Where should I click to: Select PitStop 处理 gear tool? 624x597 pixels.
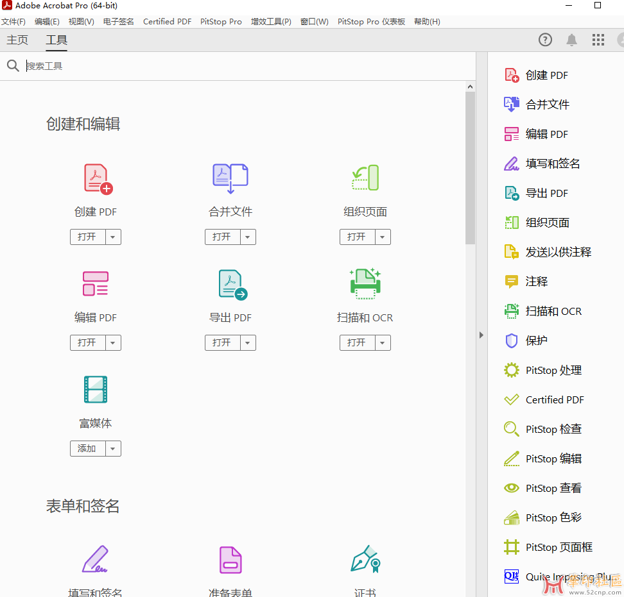pyautogui.click(x=543, y=370)
